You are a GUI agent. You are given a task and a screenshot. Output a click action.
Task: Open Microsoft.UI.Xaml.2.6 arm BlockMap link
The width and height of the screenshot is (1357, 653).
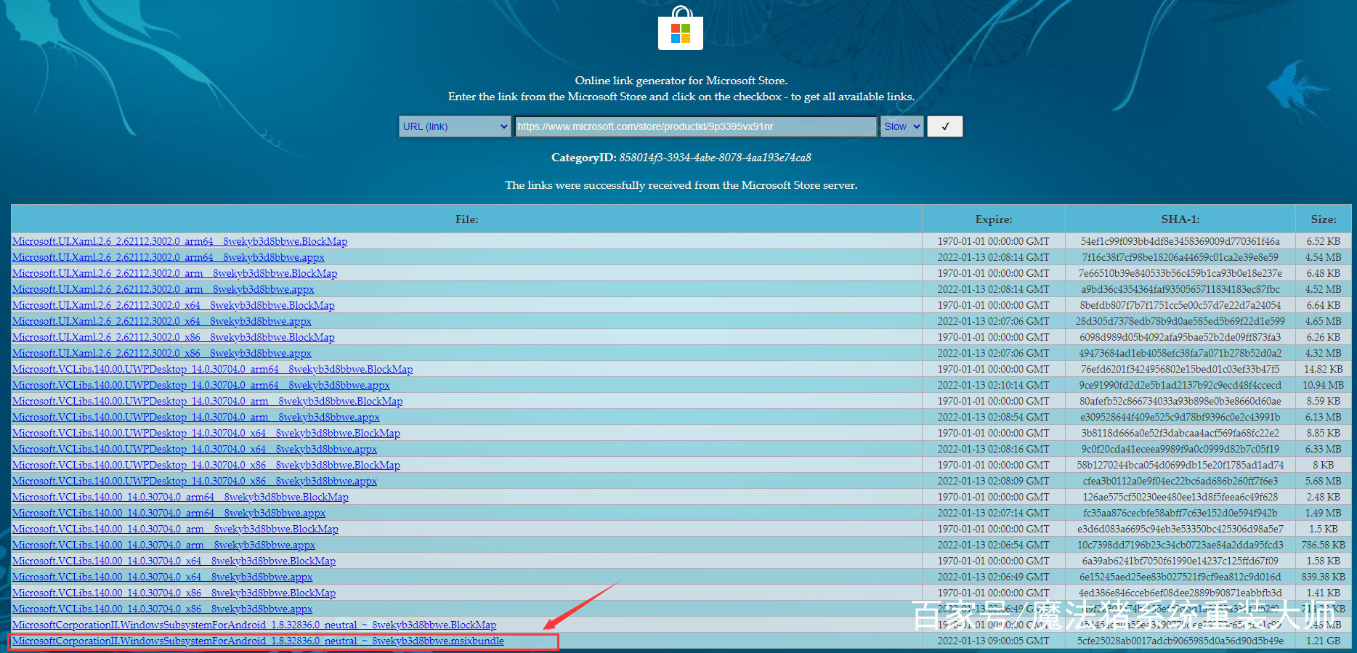[x=175, y=273]
